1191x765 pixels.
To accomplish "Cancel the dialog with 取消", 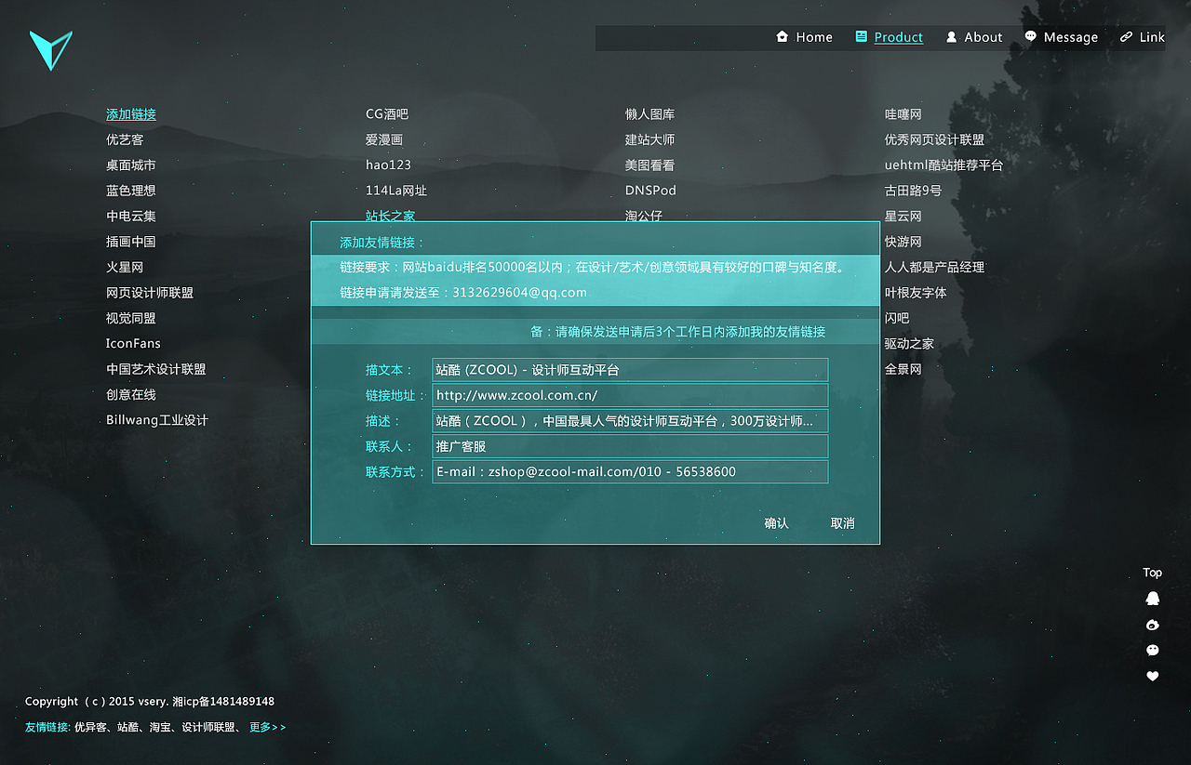I will pyautogui.click(x=843, y=523).
